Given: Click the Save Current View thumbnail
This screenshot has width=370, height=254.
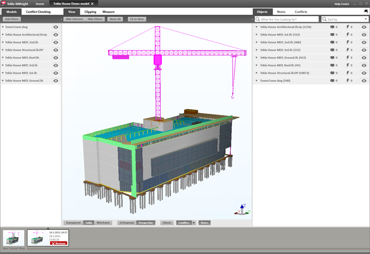Looking at the screenshot, I should point(13,238).
